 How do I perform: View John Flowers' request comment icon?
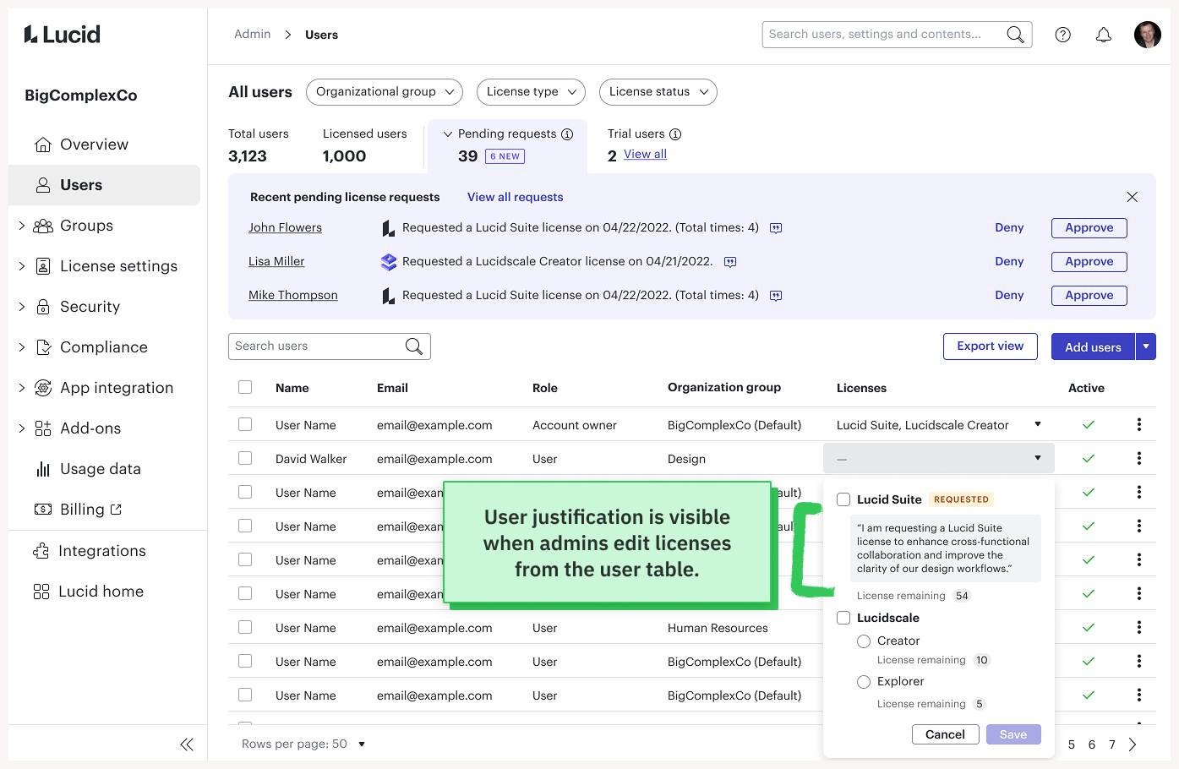tap(776, 228)
